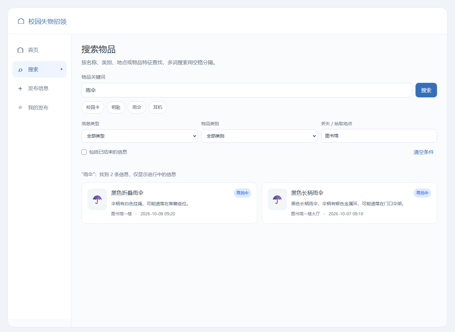Viewport: 455px width, 332px height.
Task: Click the umbrella thumbnail of 黑色折叠雨伞
Action: click(97, 199)
